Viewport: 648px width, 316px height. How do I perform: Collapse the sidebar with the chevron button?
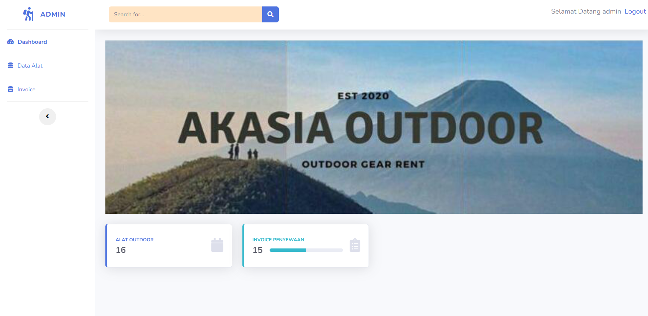(x=48, y=116)
